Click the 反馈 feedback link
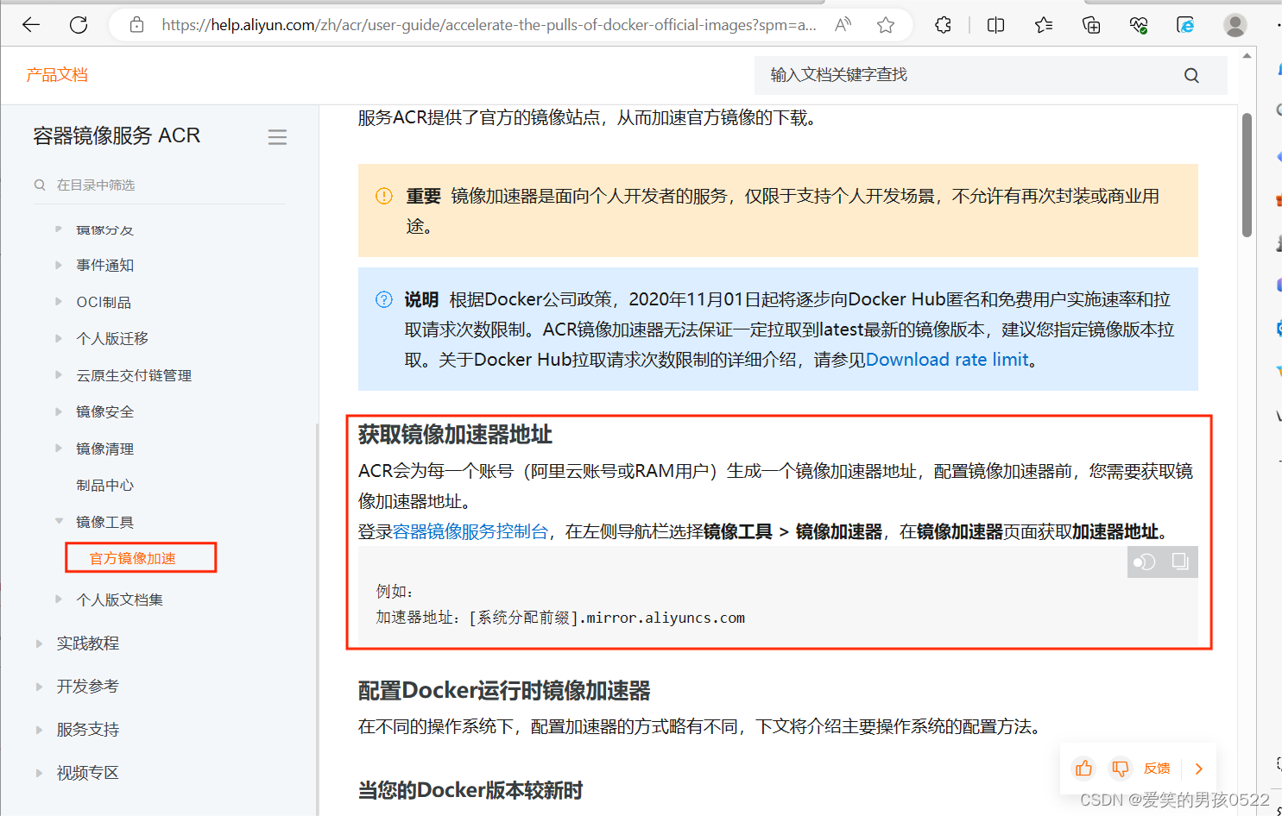Screen dimensions: 1282x816 coord(1157,769)
